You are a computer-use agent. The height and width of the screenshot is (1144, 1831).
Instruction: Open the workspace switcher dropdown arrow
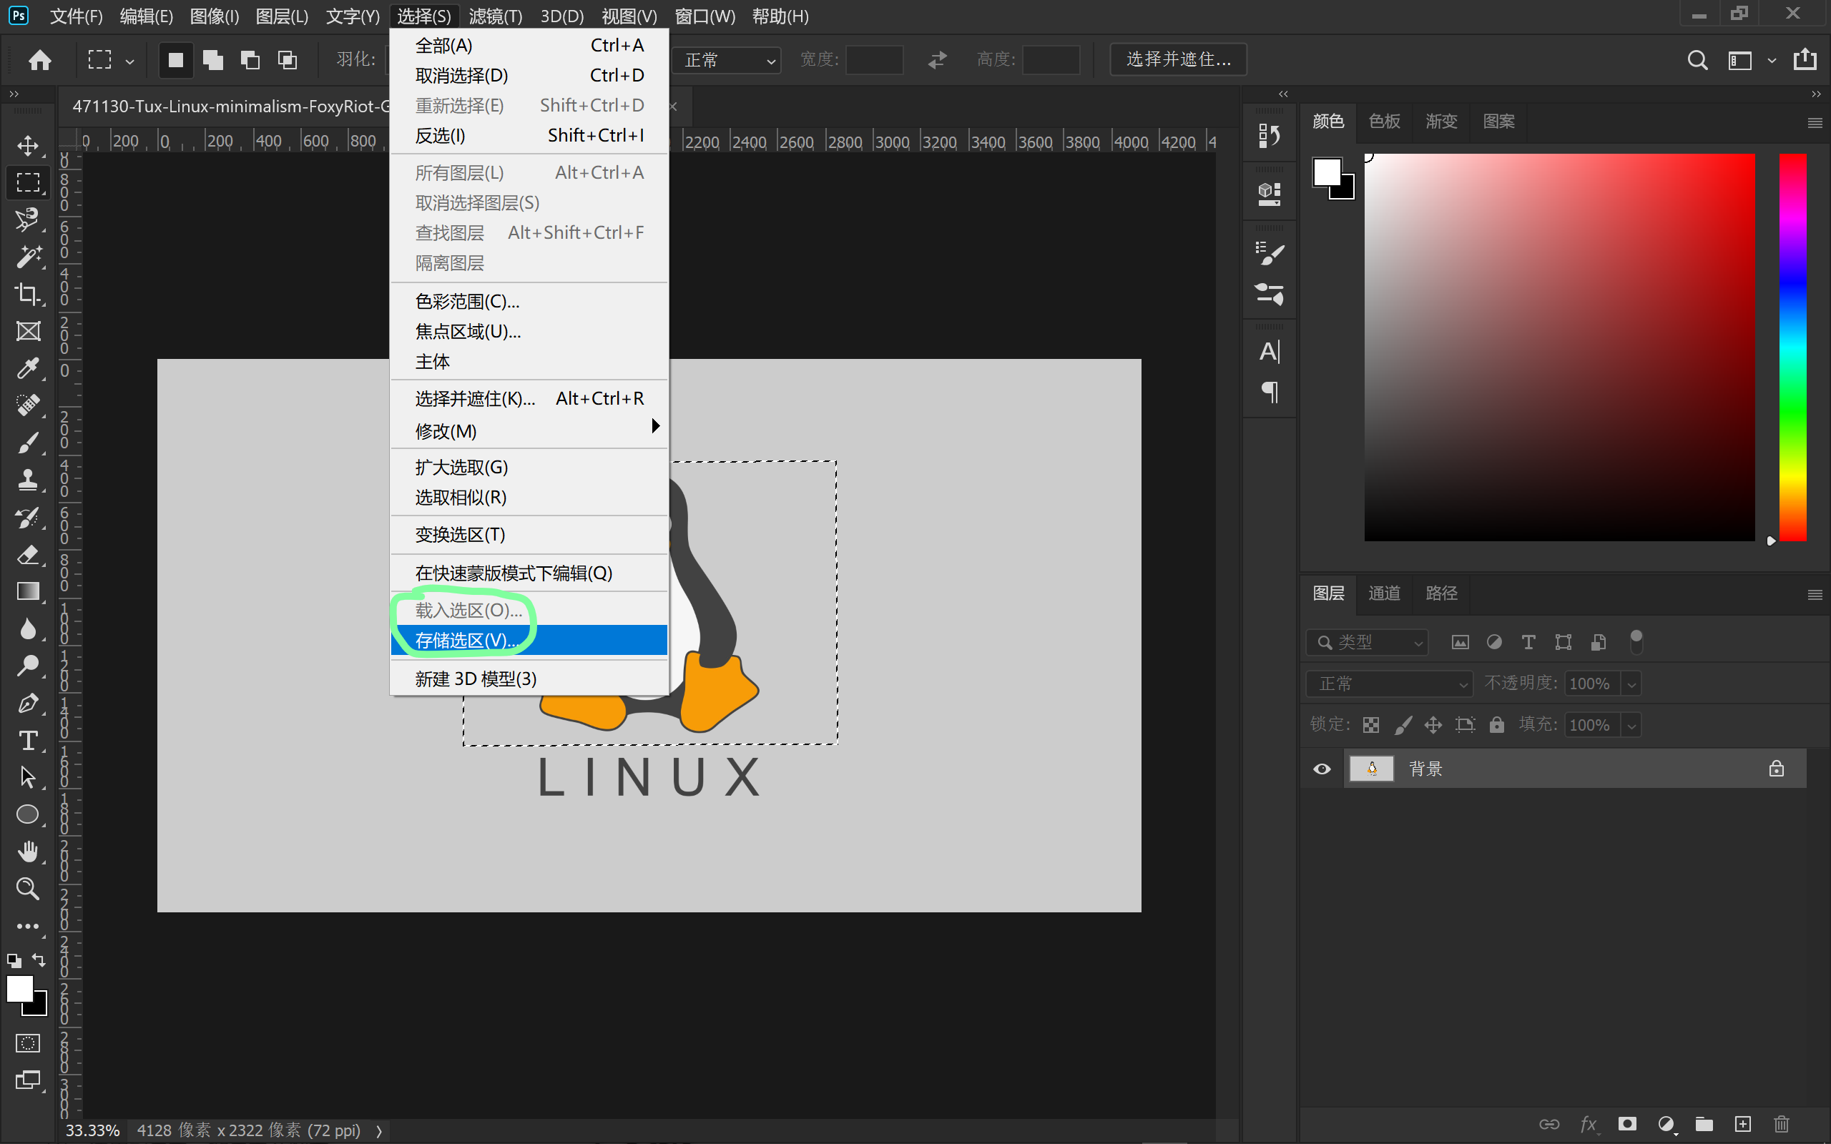point(1771,61)
